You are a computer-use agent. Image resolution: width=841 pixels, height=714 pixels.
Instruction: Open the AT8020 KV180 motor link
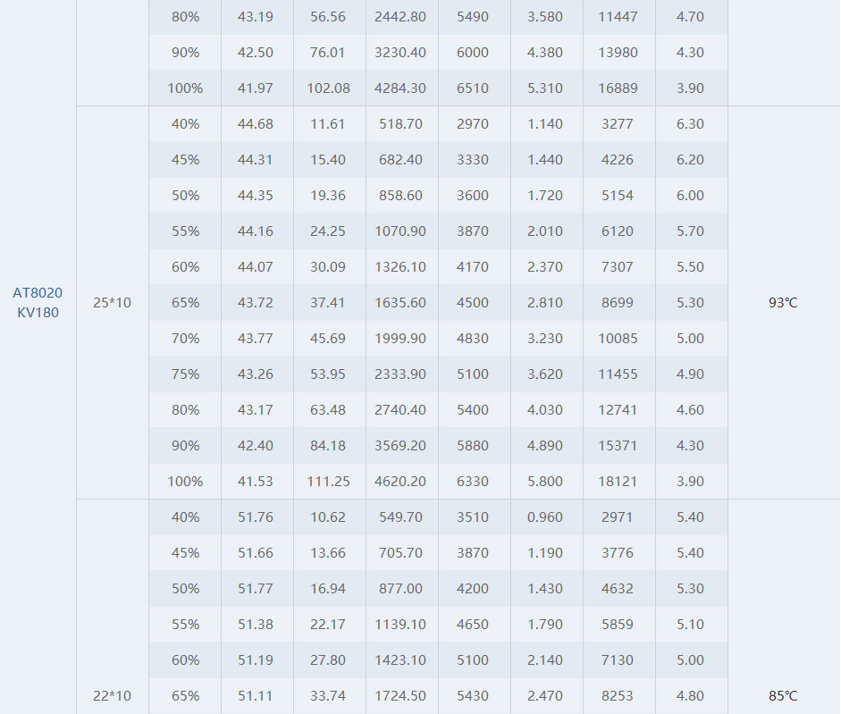38,303
